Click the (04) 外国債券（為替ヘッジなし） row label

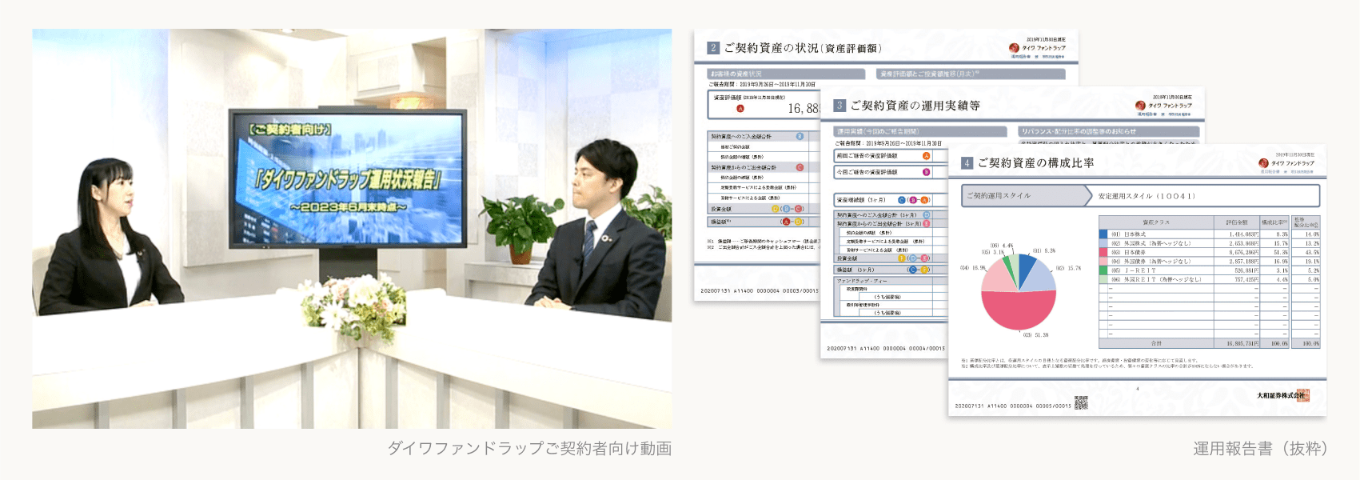click(1151, 262)
